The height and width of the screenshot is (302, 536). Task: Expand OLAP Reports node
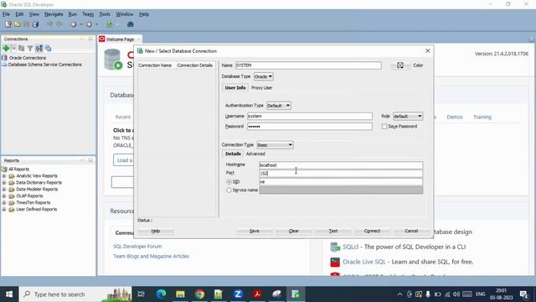[x=4, y=195]
